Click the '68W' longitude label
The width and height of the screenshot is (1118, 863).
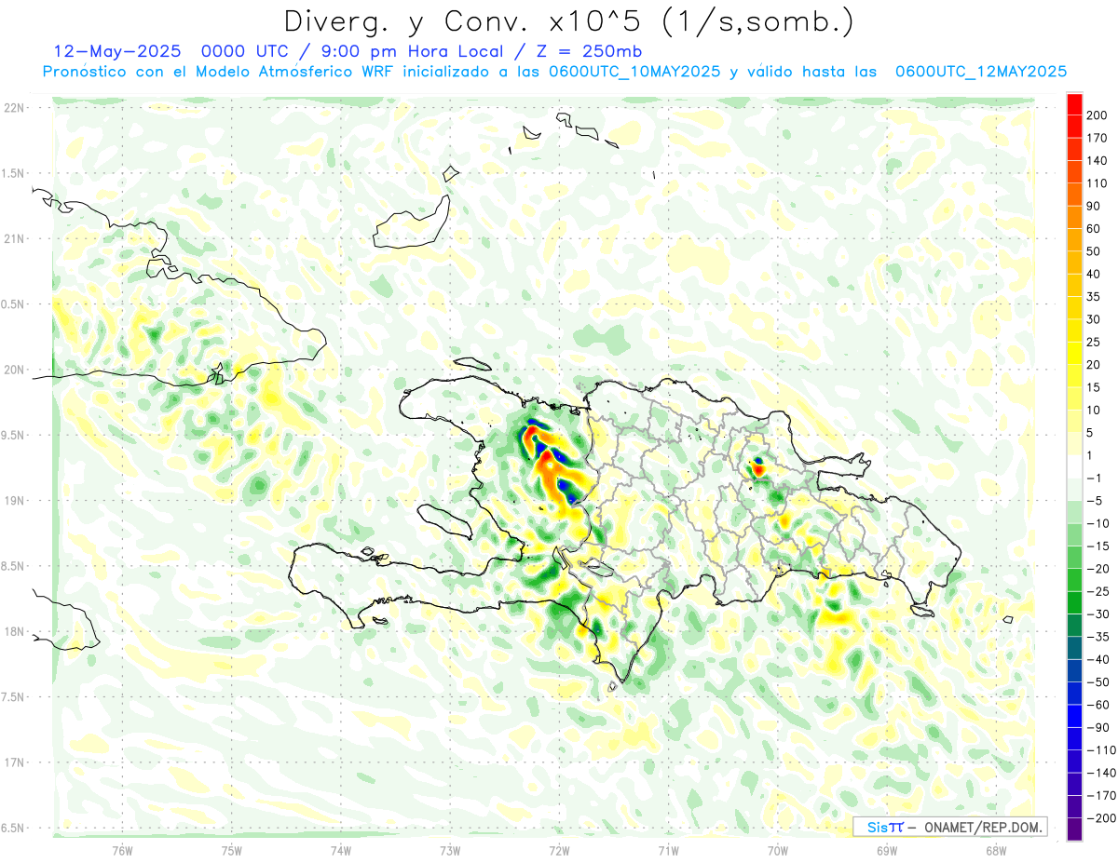pyautogui.click(x=995, y=850)
